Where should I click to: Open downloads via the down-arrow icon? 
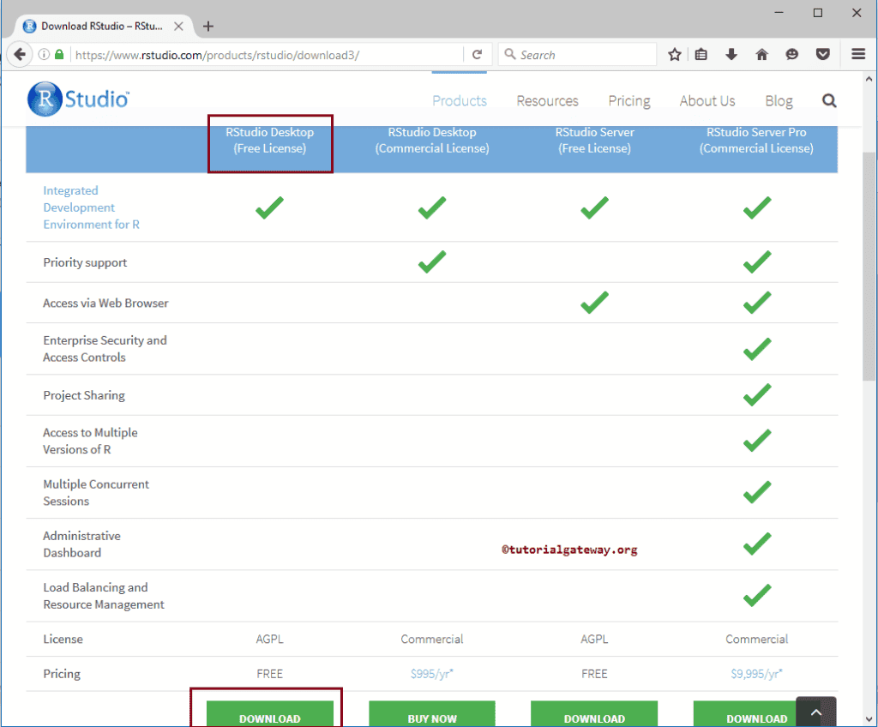click(x=731, y=53)
